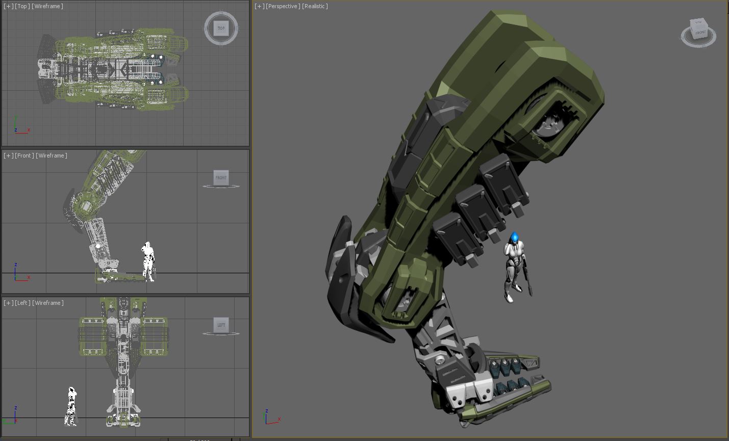The height and width of the screenshot is (441, 729).
Task: Open the [Top] point-of-view viewport menu
Action: [22, 6]
